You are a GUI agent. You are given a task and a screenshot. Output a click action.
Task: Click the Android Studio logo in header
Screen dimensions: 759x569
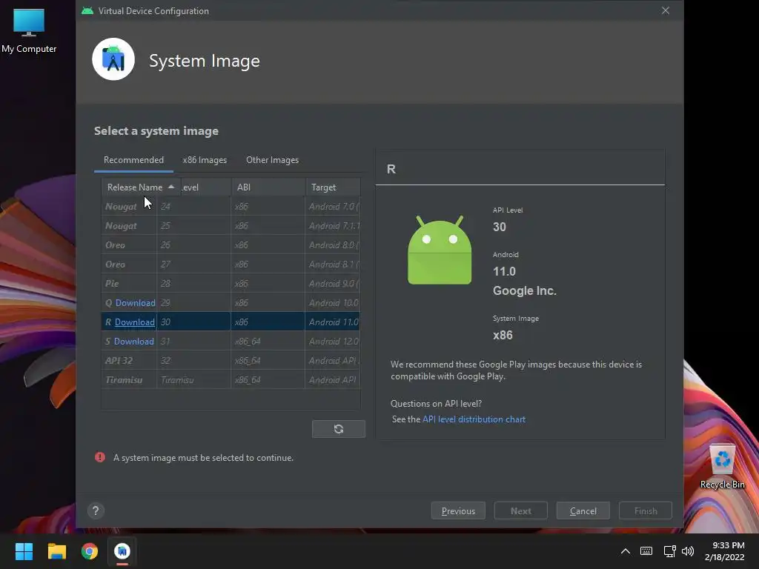(113, 59)
